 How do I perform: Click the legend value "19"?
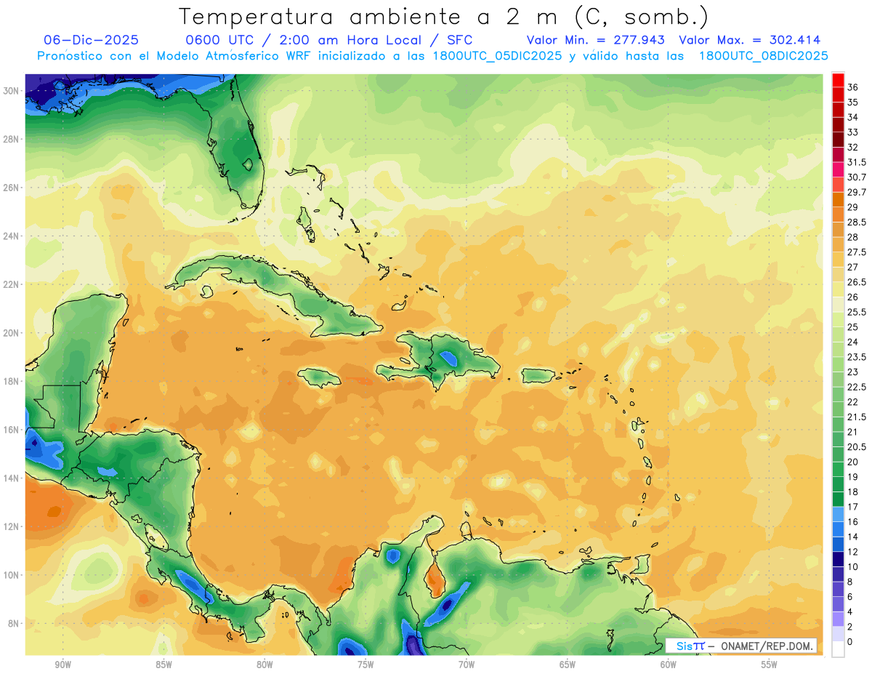853,477
